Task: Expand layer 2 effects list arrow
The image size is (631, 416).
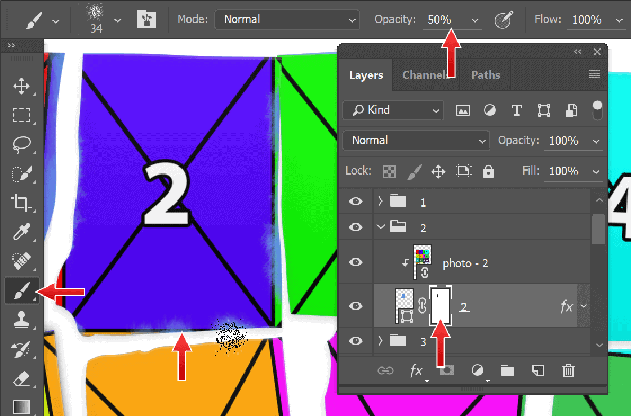Action: [584, 306]
